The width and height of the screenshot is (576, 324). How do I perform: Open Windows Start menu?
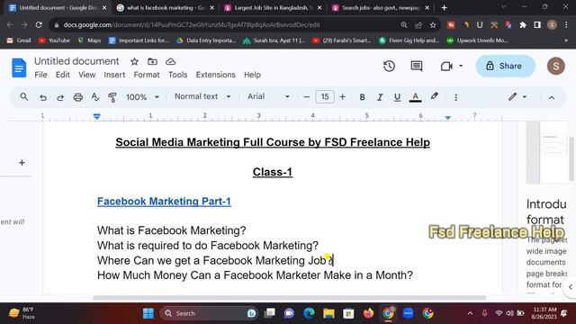coord(148,313)
